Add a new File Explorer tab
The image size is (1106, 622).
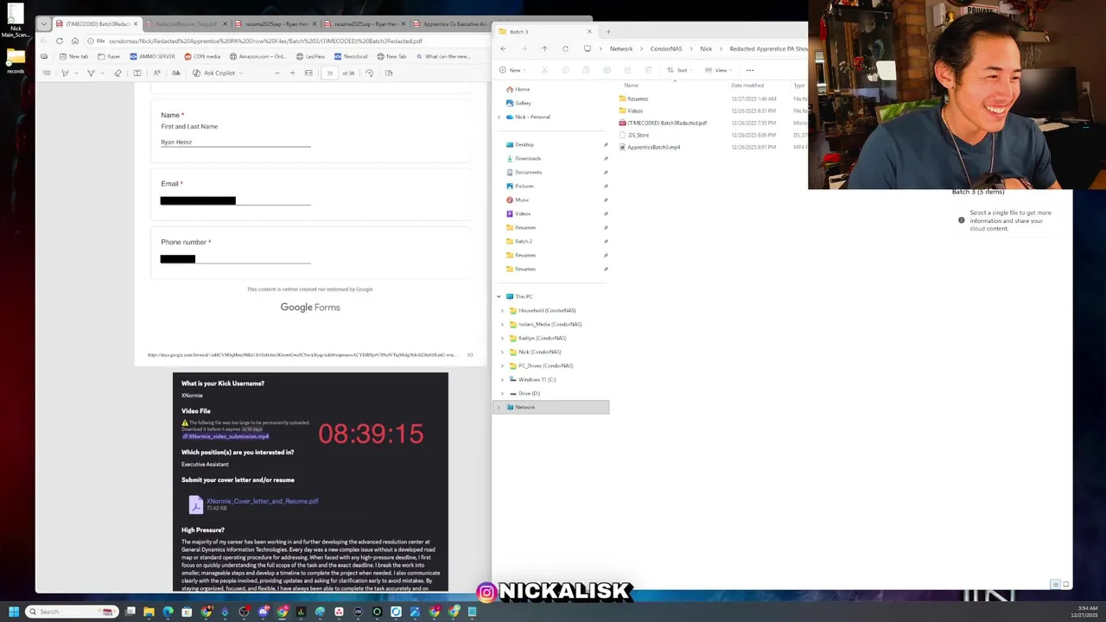[608, 32]
